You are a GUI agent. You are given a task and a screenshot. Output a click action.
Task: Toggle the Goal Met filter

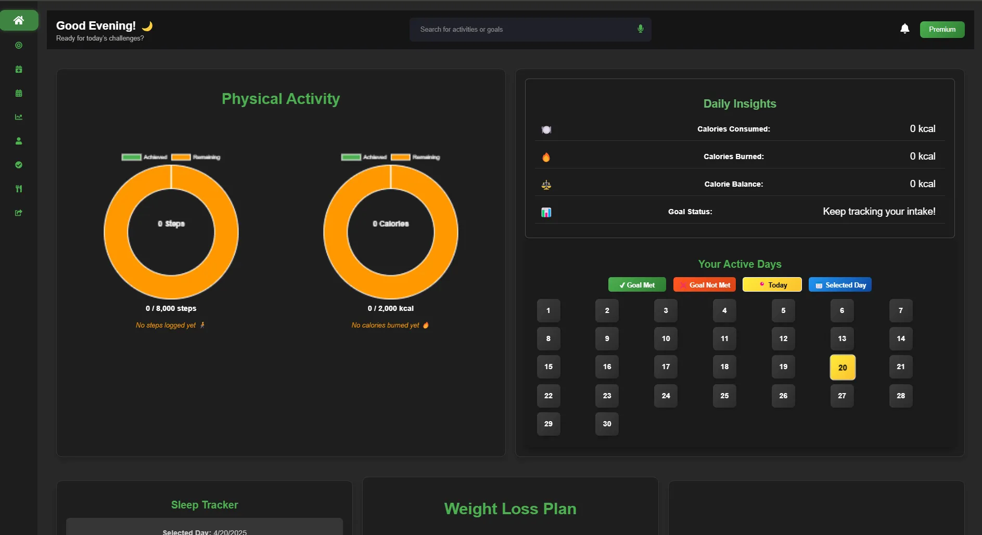pos(636,284)
